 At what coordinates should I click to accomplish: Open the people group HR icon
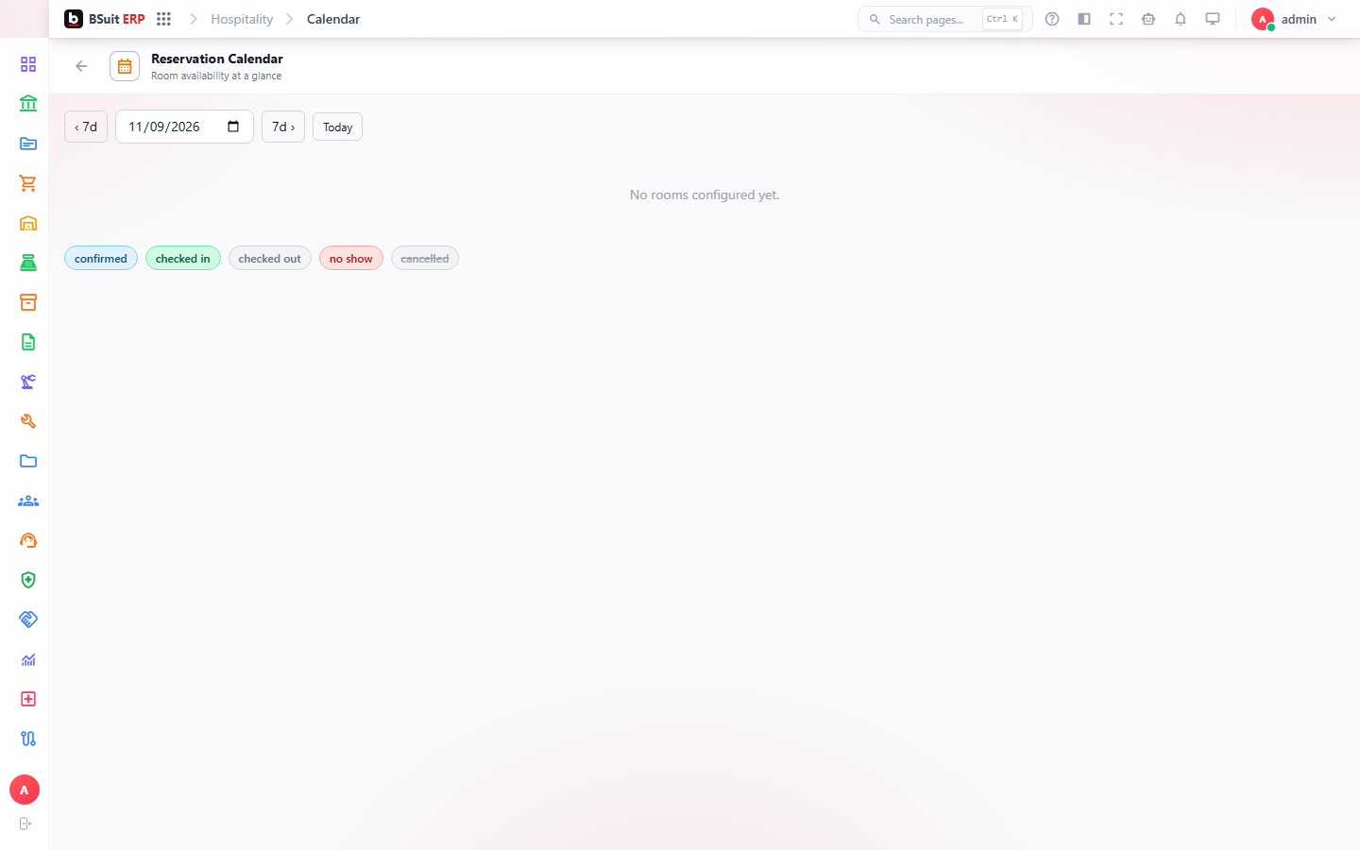click(x=28, y=501)
